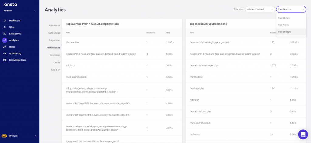
Task: Click /wp-login.php path
Action: click(197, 89)
